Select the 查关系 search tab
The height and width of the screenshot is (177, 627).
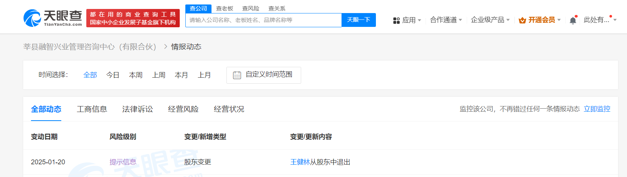point(277,9)
